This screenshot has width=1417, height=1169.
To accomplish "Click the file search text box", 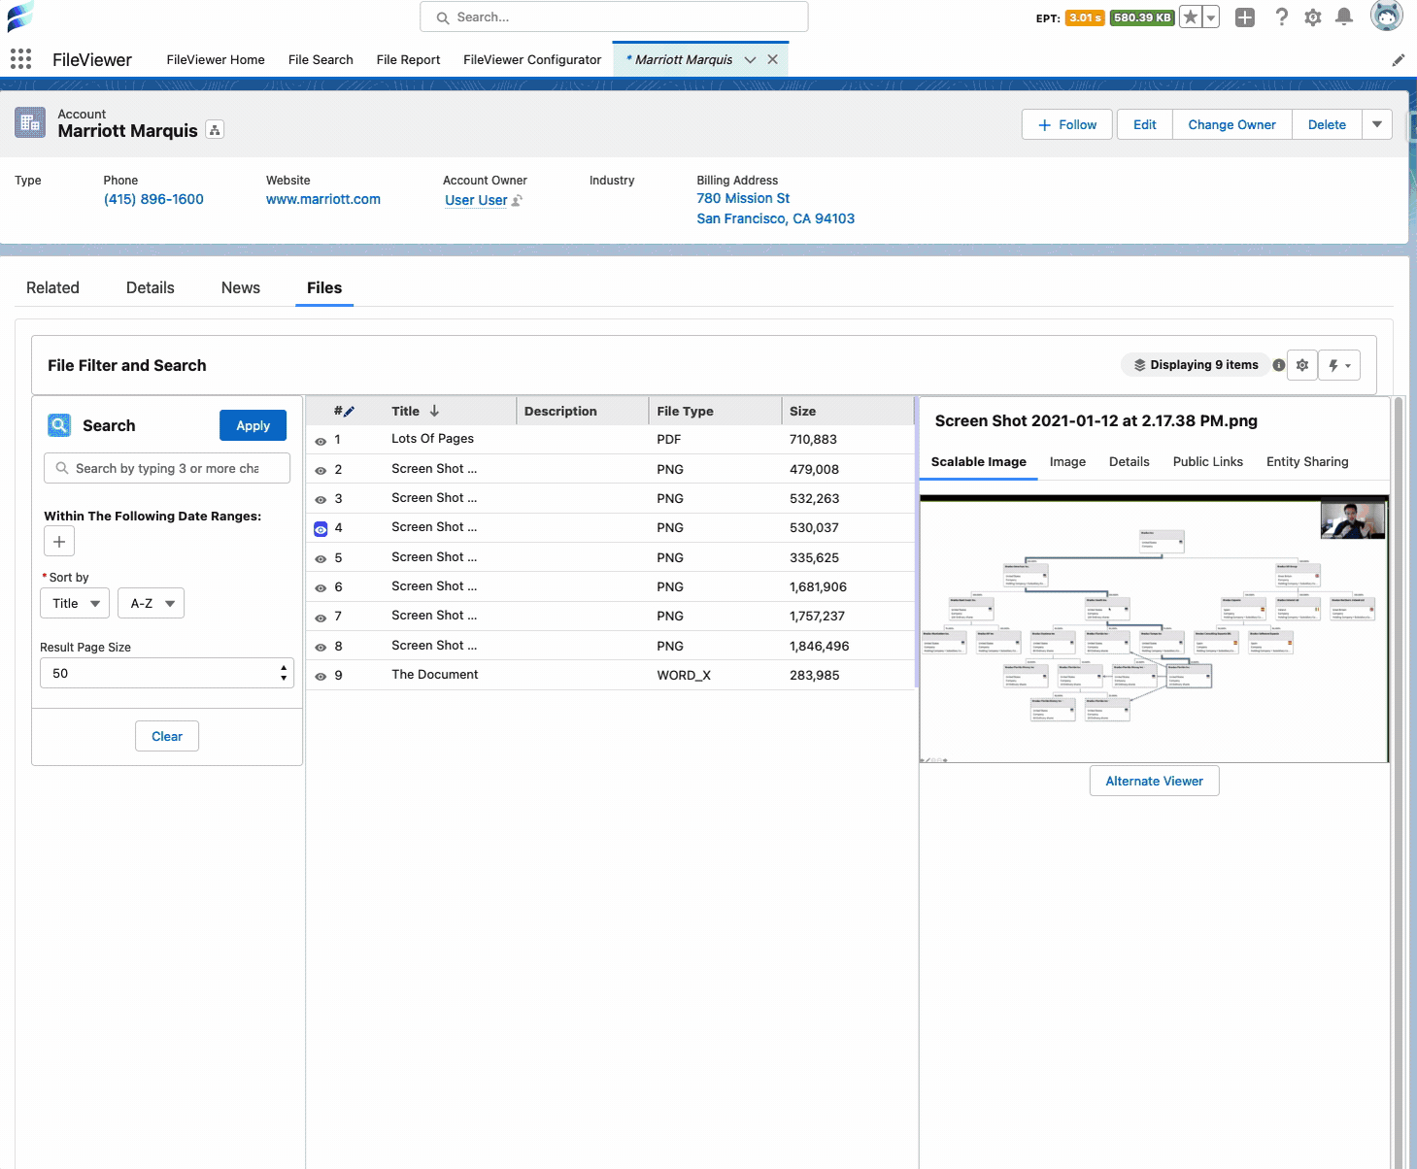I will (167, 468).
